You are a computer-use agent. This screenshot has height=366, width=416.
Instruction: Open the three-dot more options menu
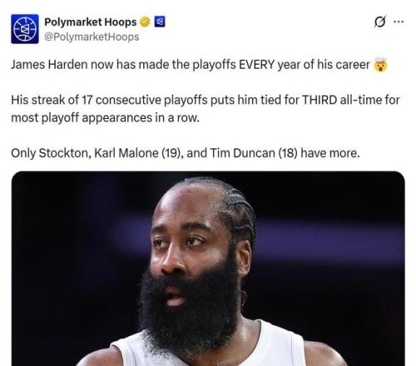coord(399,22)
